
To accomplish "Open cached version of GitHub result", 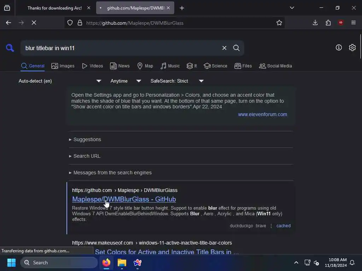I will pyautogui.click(x=284, y=225).
